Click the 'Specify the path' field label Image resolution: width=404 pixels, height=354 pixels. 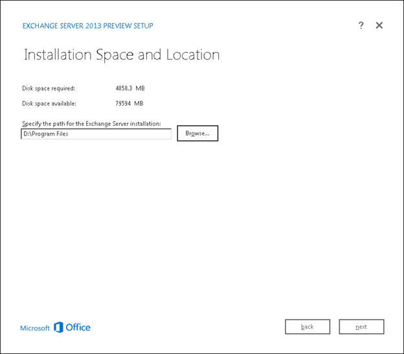click(x=91, y=123)
